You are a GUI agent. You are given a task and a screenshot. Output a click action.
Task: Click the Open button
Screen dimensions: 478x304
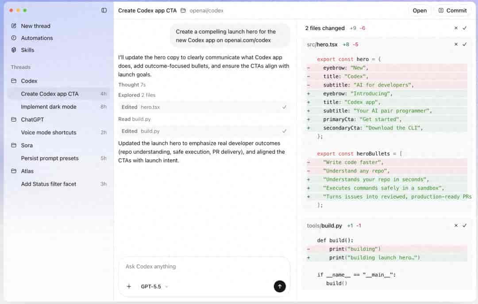[420, 10]
